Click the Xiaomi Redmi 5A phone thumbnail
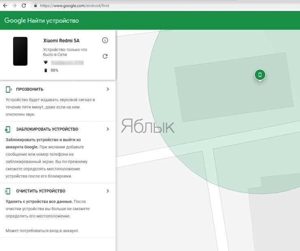The height and width of the screenshot is (251, 300). coord(20,51)
